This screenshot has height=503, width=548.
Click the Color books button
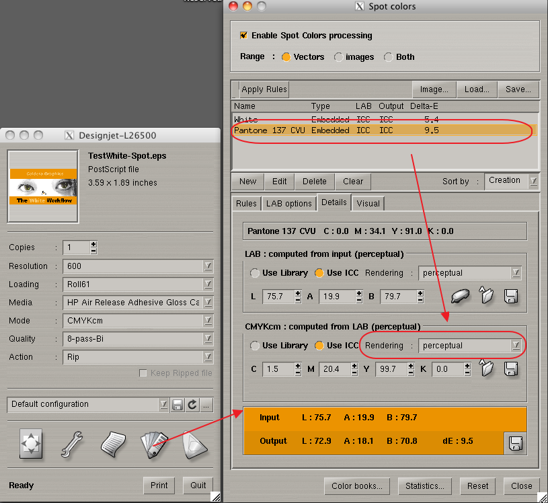coord(357,486)
